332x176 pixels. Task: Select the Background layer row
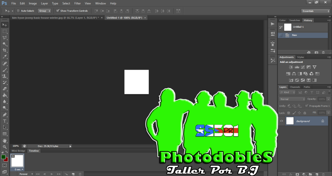[x=303, y=121]
